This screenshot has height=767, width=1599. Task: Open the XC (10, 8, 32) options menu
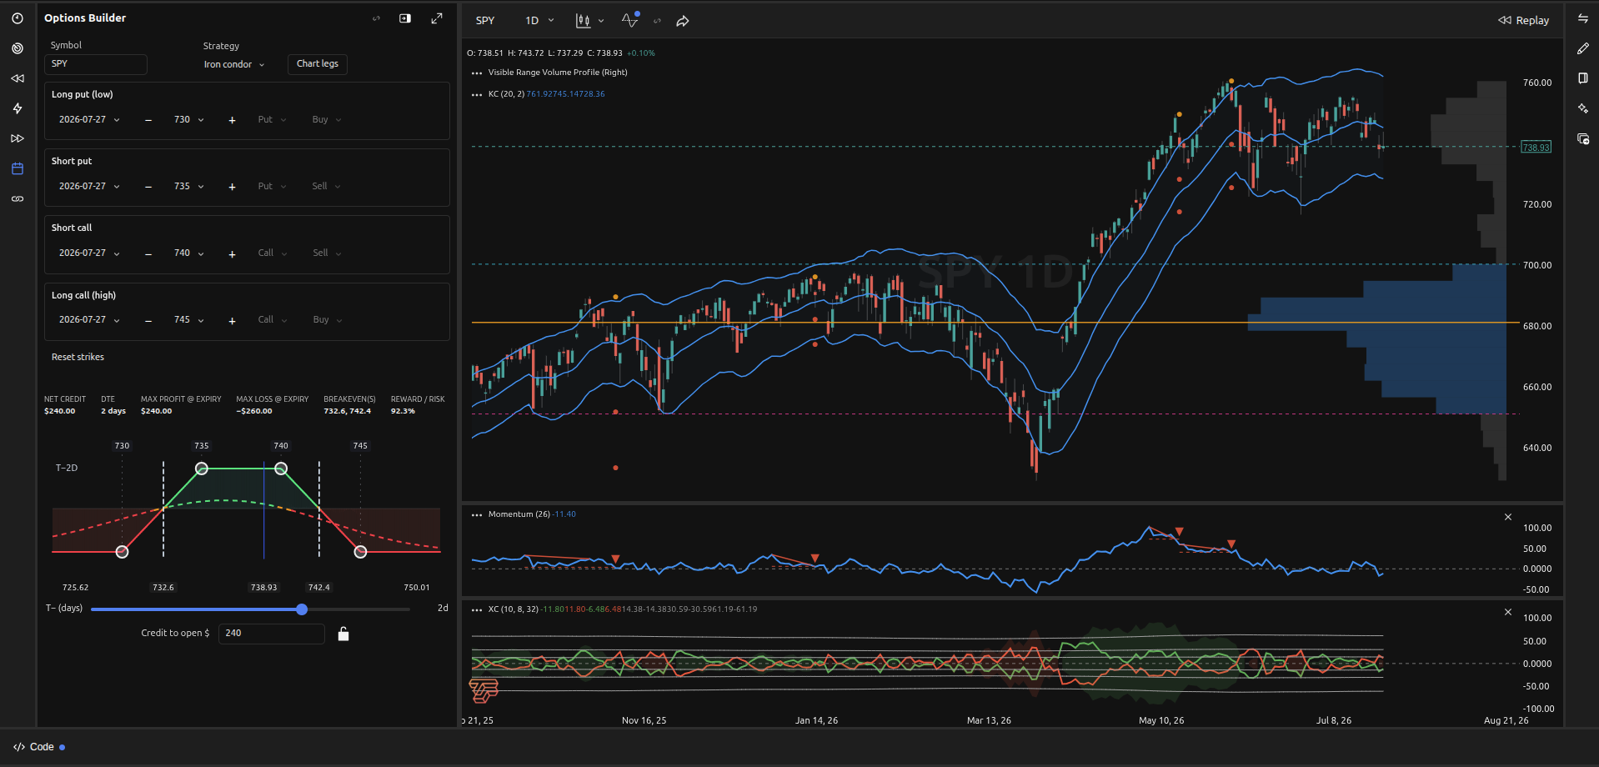(x=477, y=610)
